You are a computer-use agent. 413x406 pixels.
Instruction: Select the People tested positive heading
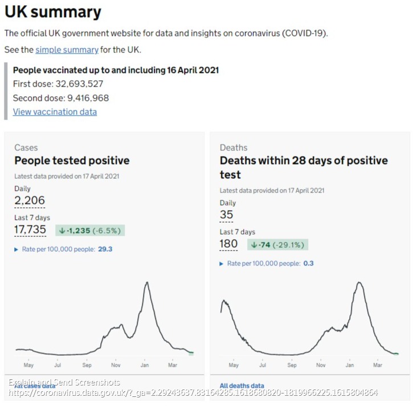[x=72, y=161]
